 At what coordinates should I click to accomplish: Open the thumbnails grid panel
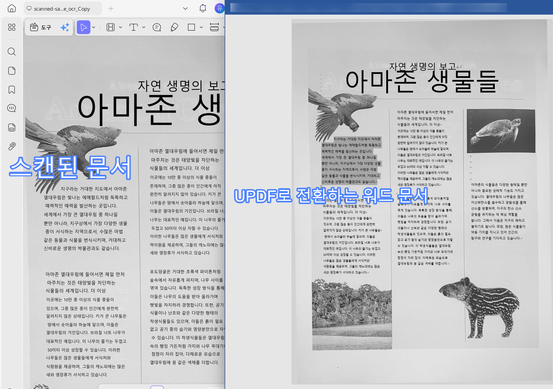[x=12, y=27]
